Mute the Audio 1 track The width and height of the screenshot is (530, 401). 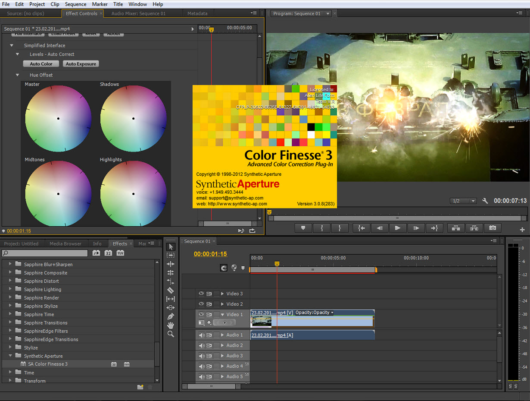[x=201, y=335]
